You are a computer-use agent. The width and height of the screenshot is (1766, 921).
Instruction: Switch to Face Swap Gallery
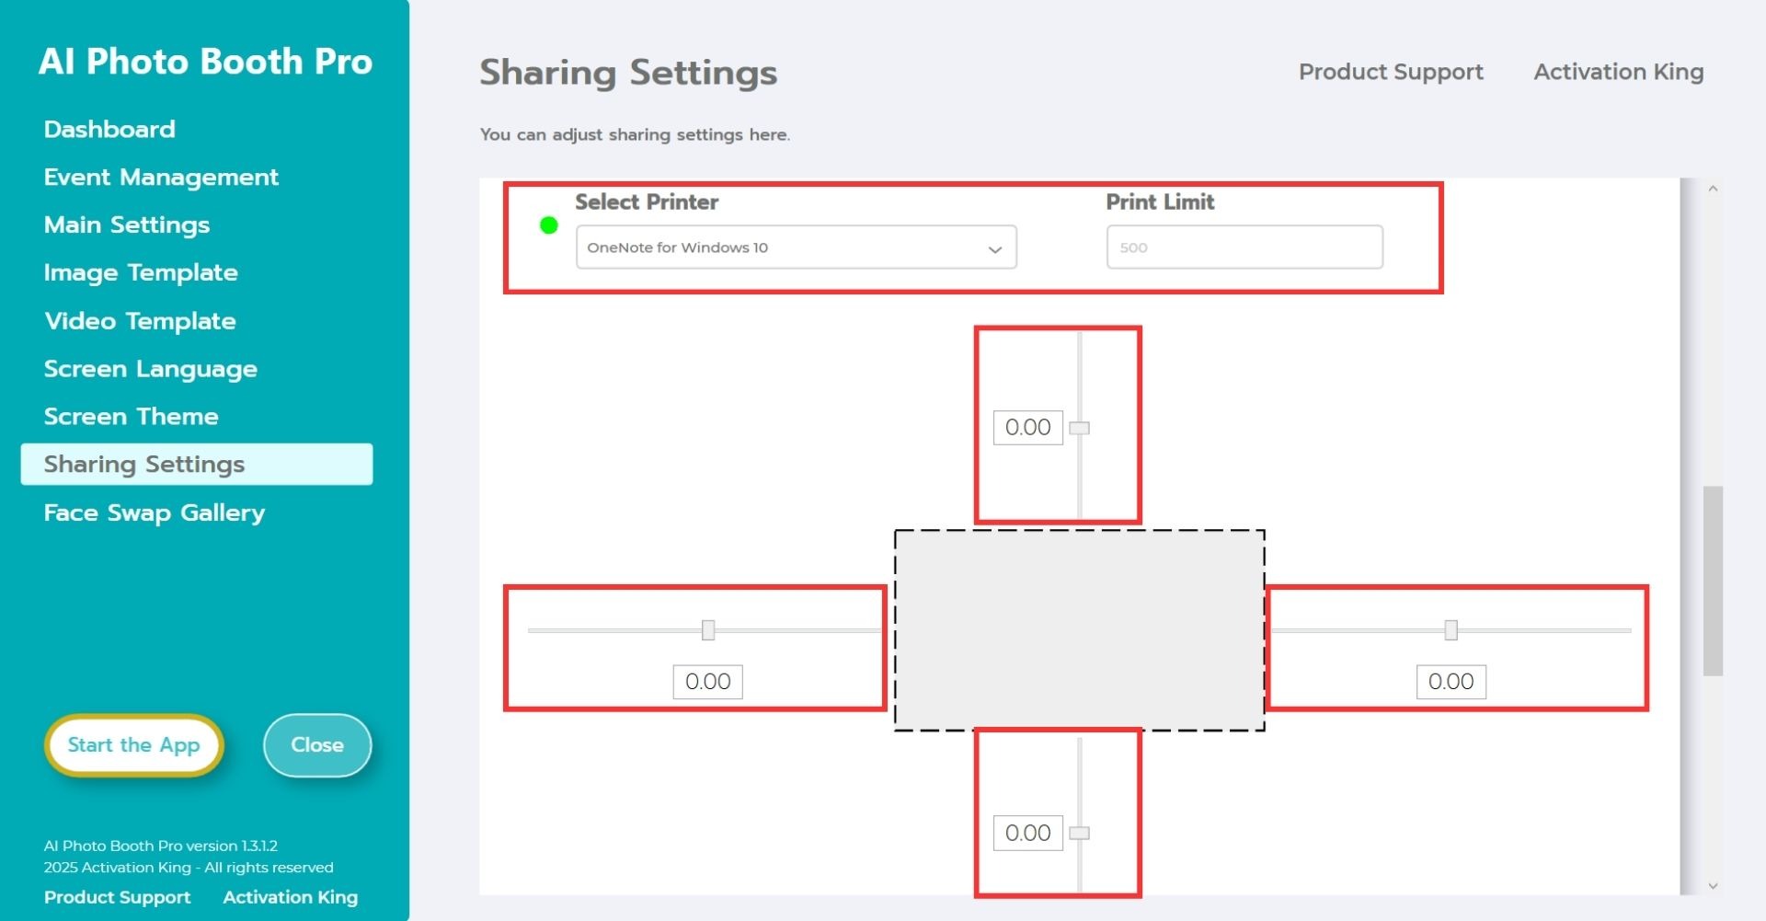pos(155,512)
